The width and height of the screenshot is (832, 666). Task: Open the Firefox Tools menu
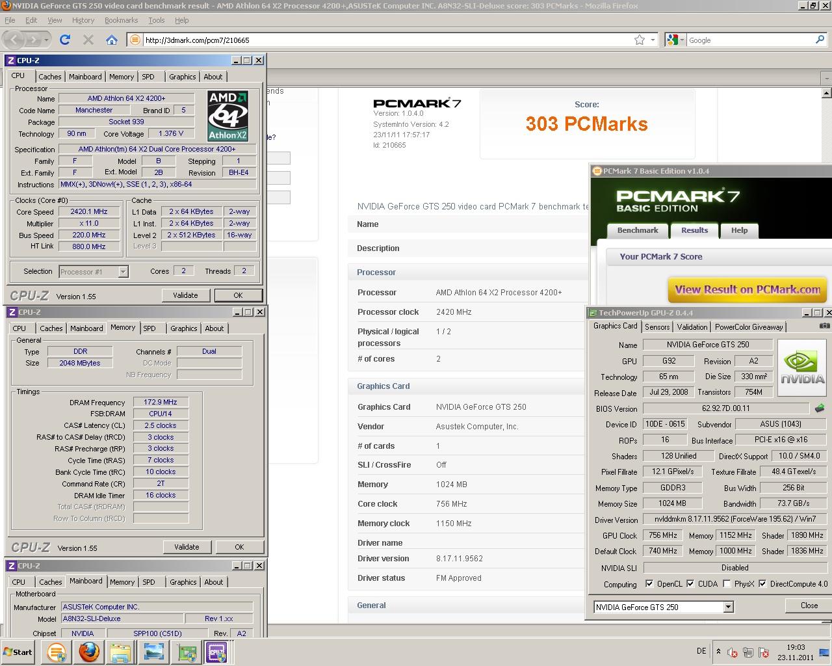click(157, 20)
